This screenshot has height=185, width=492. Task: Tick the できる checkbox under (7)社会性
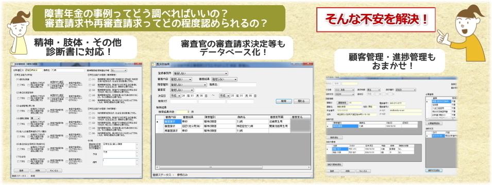click(x=18, y=162)
